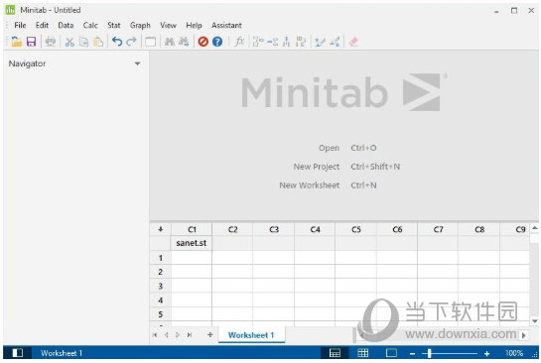Select the C5 column header
Viewport: 541px width, 363px height.
[x=356, y=229]
